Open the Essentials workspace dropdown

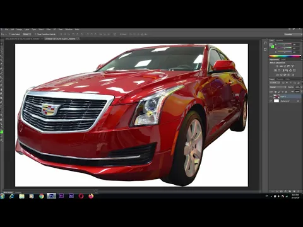[x=293, y=34]
